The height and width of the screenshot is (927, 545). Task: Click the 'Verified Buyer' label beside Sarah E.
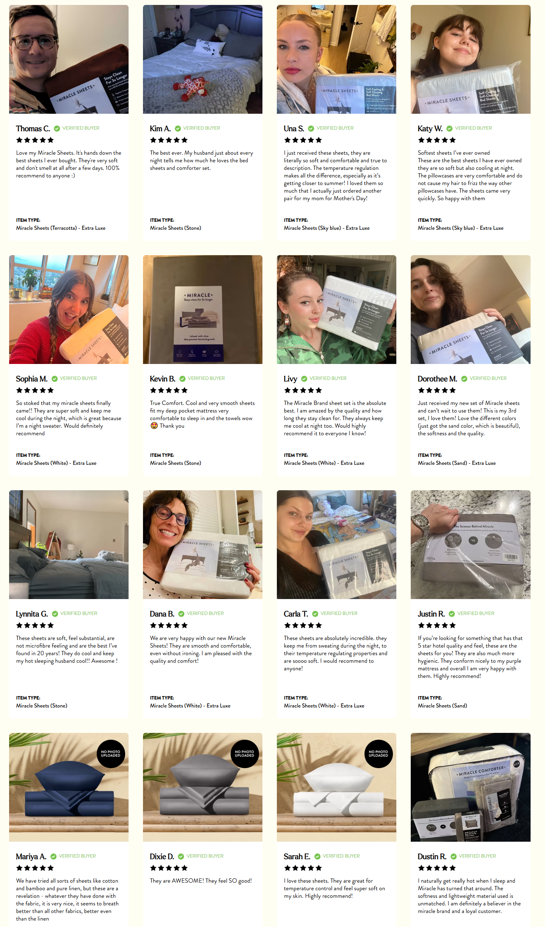click(x=341, y=856)
